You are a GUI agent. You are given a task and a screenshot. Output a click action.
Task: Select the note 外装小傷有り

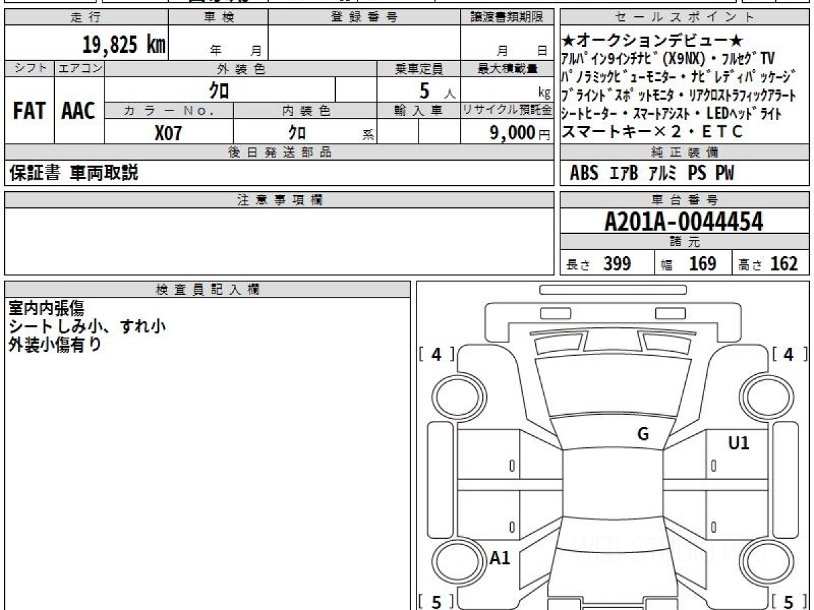[x=54, y=344]
